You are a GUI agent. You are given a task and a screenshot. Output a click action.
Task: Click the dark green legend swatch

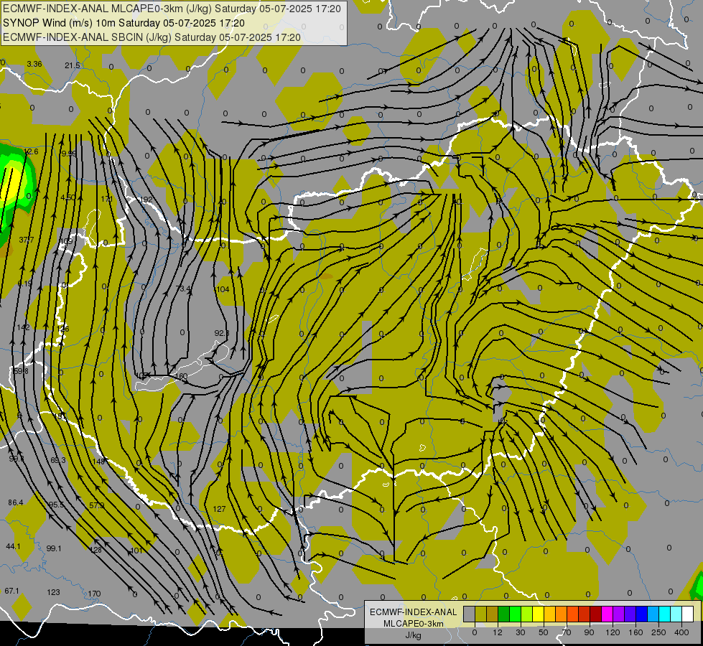coord(504,614)
